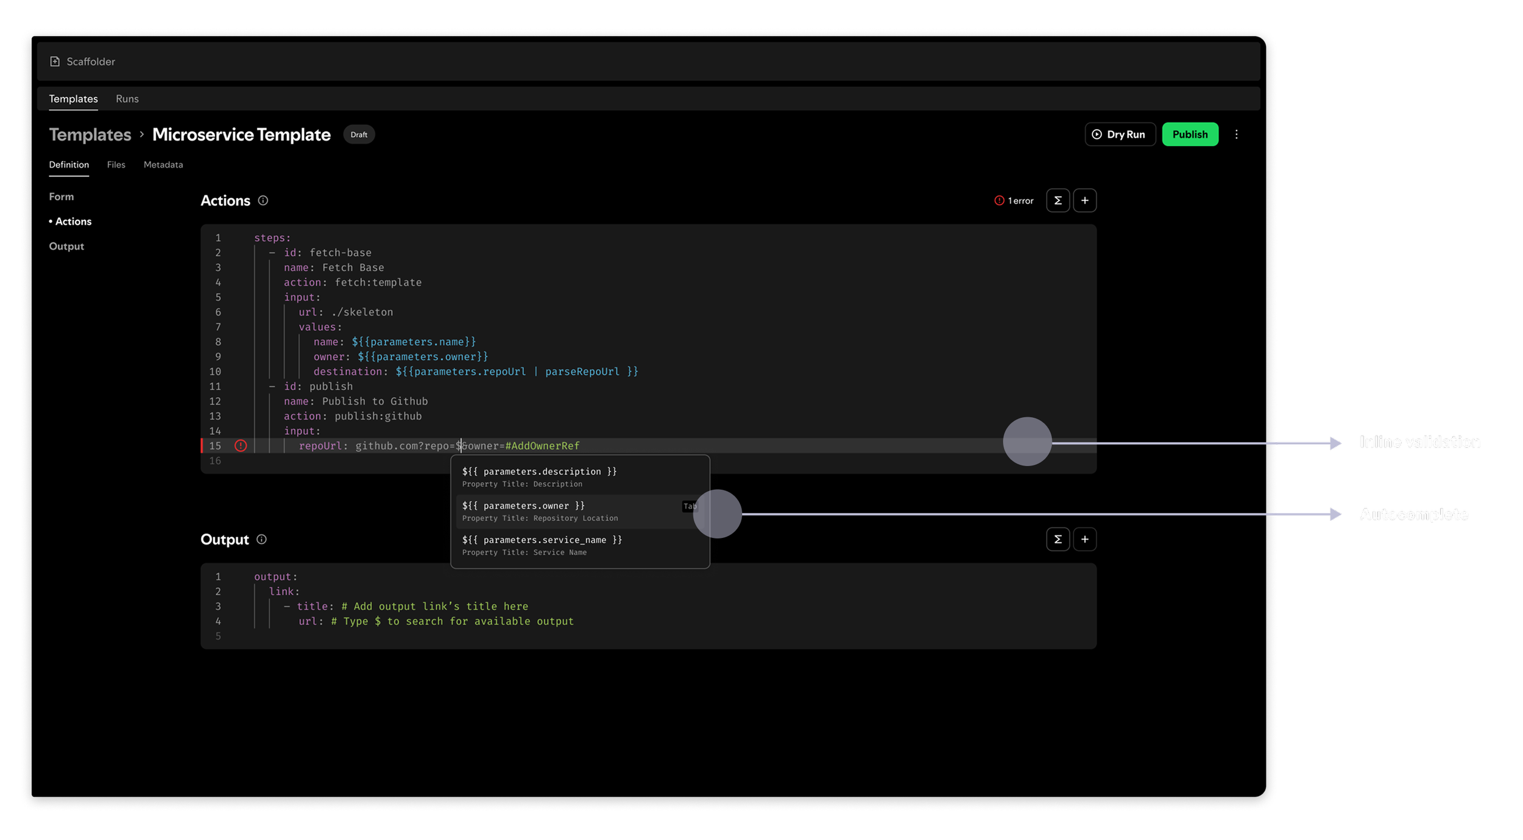Show info for the Output heading
This screenshot has width=1523, height=840.
tap(261, 539)
